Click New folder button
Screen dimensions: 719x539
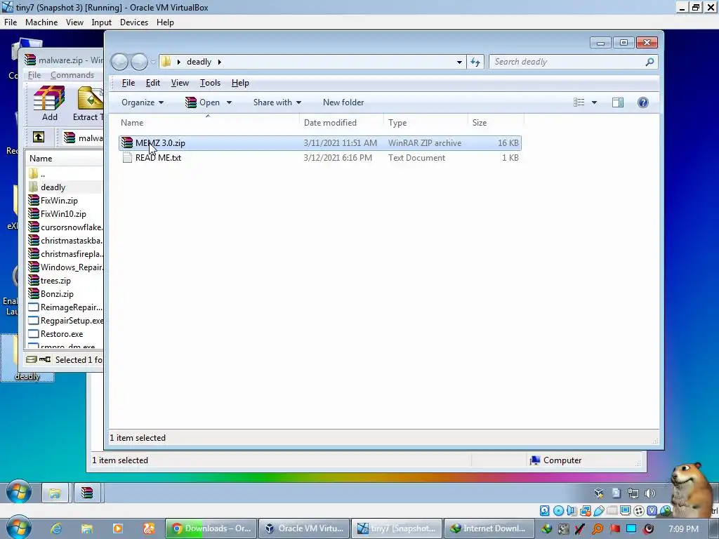click(x=343, y=102)
